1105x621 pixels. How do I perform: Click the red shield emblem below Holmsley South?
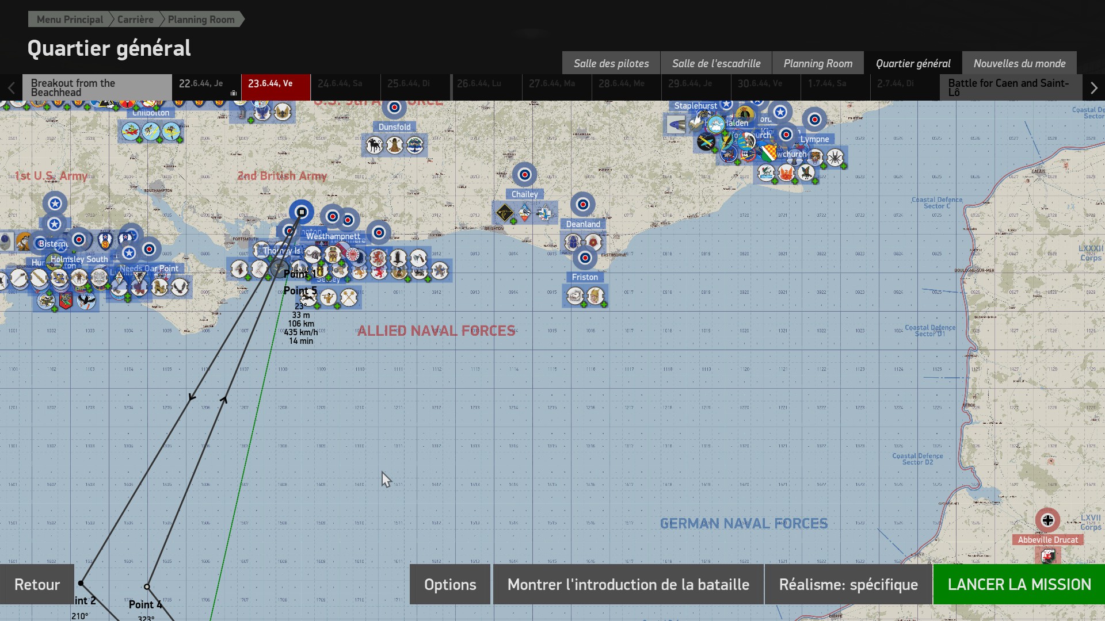[66, 301]
